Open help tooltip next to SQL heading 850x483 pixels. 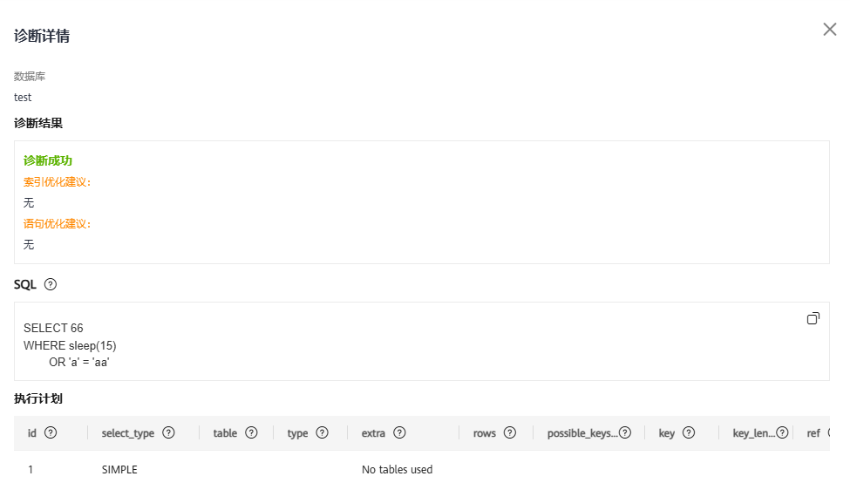tap(51, 284)
